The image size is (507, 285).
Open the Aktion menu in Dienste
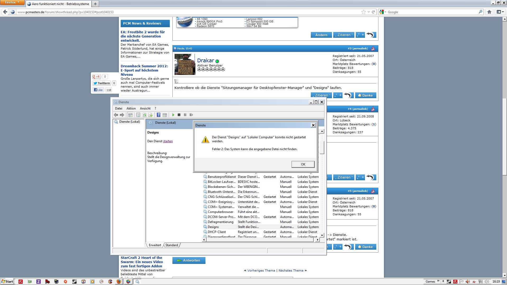tap(131, 108)
